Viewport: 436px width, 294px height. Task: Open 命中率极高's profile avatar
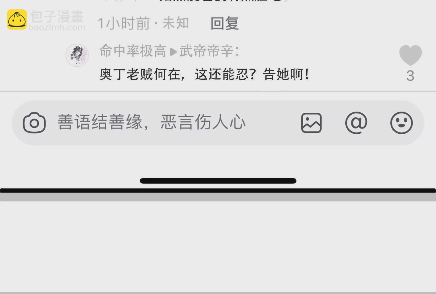77,55
